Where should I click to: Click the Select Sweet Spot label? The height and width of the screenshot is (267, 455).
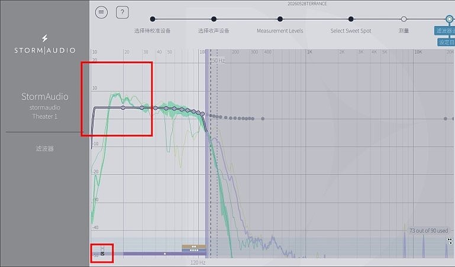(x=350, y=31)
